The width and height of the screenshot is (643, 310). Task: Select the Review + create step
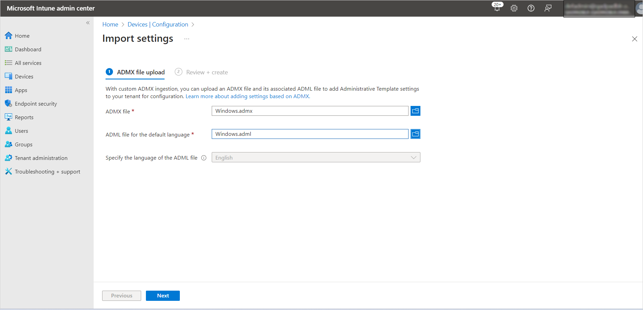(207, 72)
